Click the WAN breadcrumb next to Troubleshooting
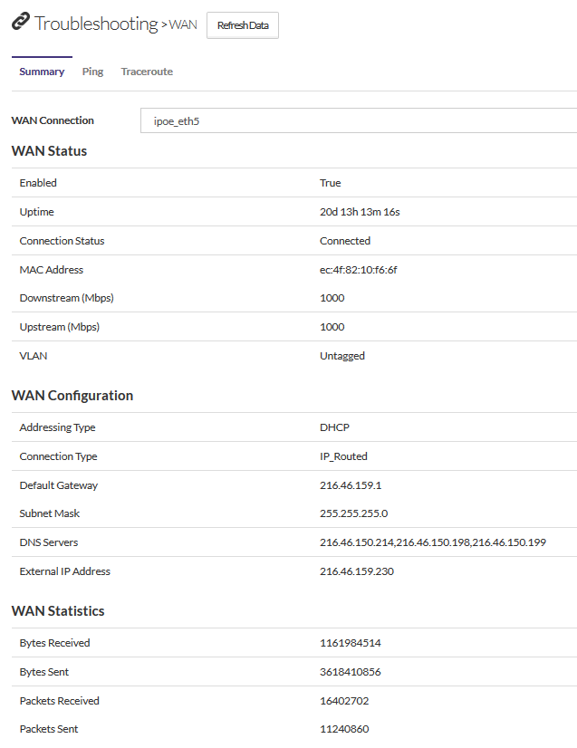The height and width of the screenshot is (748, 577). click(183, 25)
